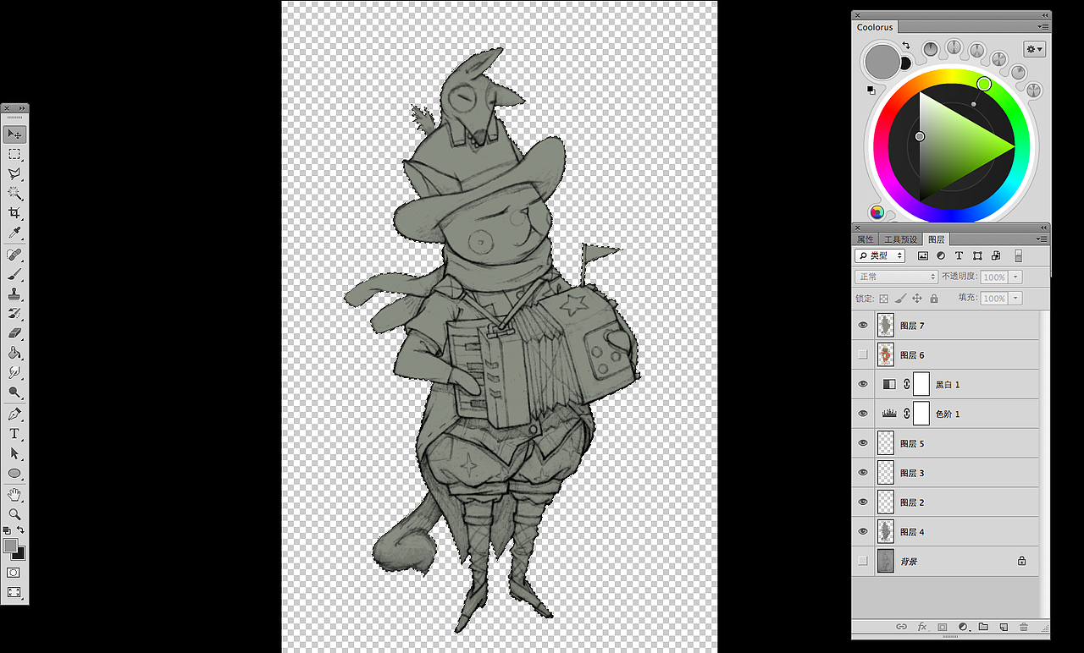Select the Clone Stamp tool
This screenshot has height=653, width=1084.
click(x=14, y=294)
